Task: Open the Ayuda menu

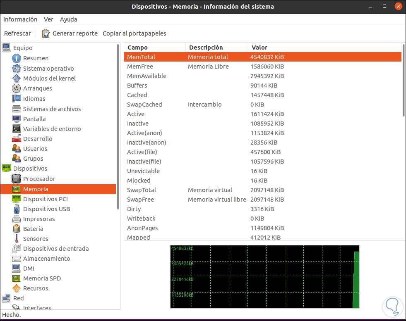Action: (69, 19)
